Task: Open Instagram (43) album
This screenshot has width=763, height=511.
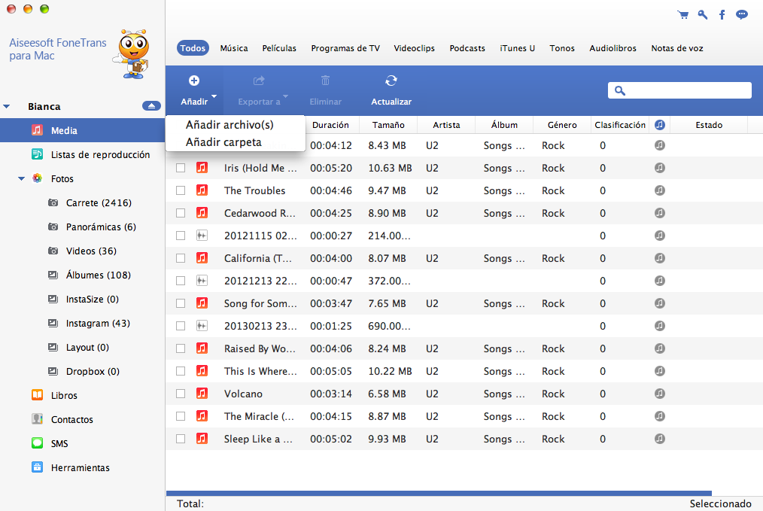Action: [98, 323]
